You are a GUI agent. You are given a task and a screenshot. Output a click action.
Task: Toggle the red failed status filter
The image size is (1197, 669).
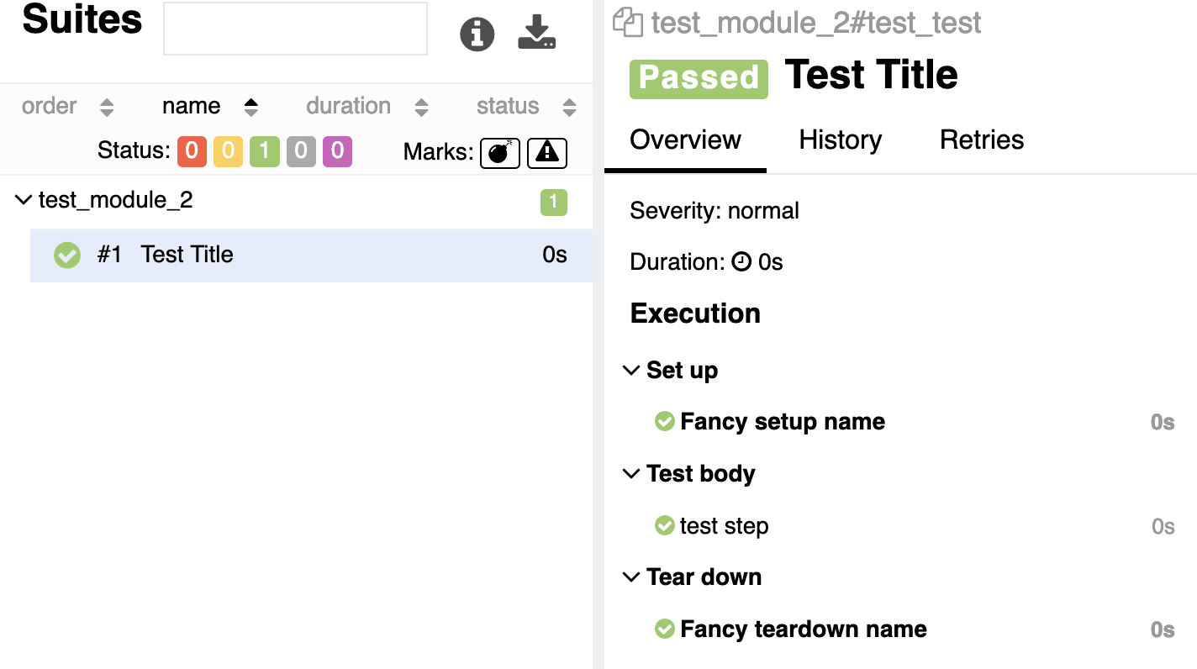pyautogui.click(x=192, y=151)
